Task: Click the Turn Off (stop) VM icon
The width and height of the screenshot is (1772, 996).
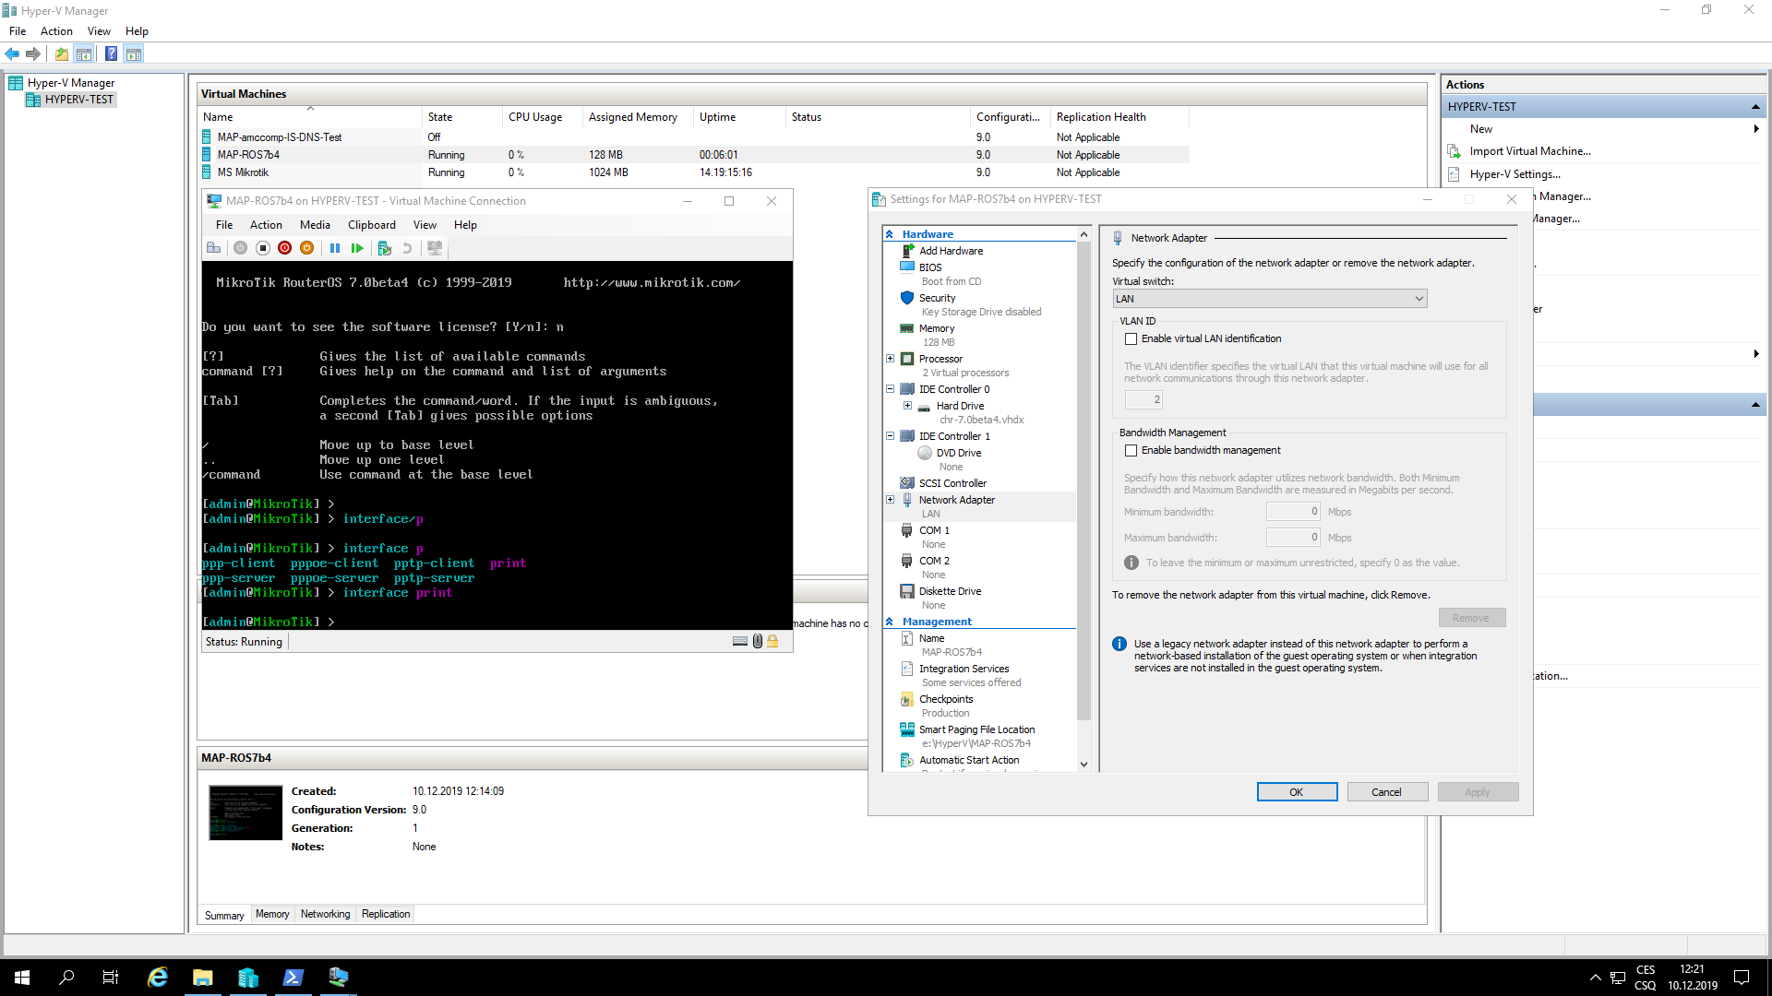Action: coord(262,248)
